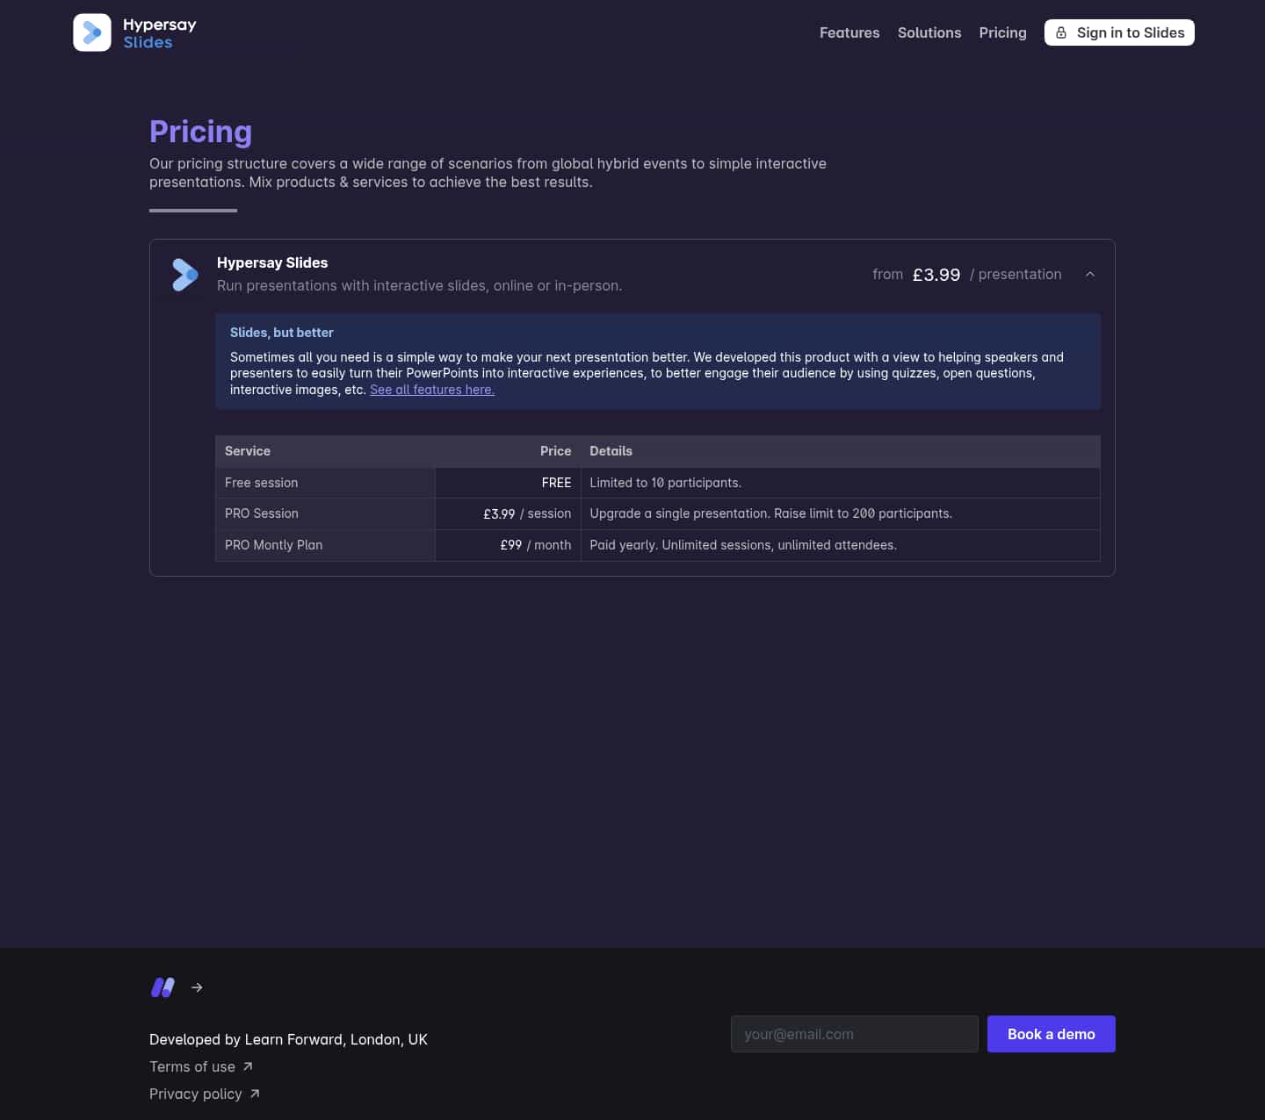Click the "PRO Session" service cell
The height and width of the screenshot is (1120, 1265).
(325, 513)
